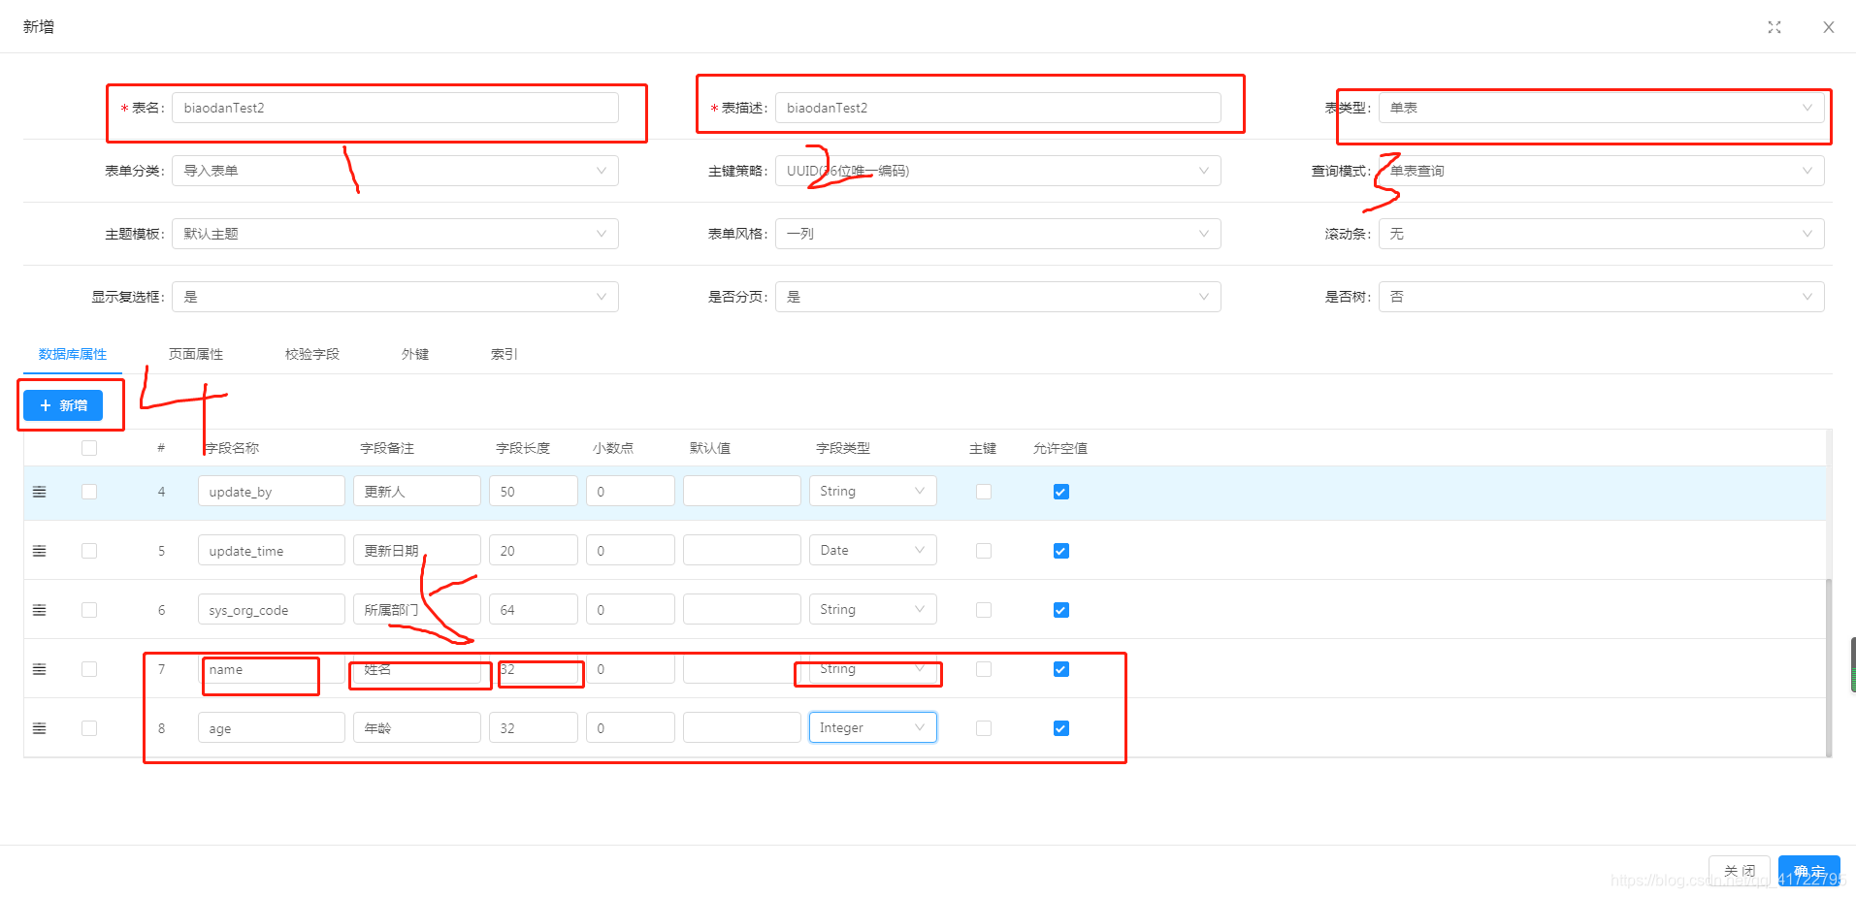This screenshot has height=898, width=1856.
Task: Open the 表单分类 dropdown
Action: 395,171
